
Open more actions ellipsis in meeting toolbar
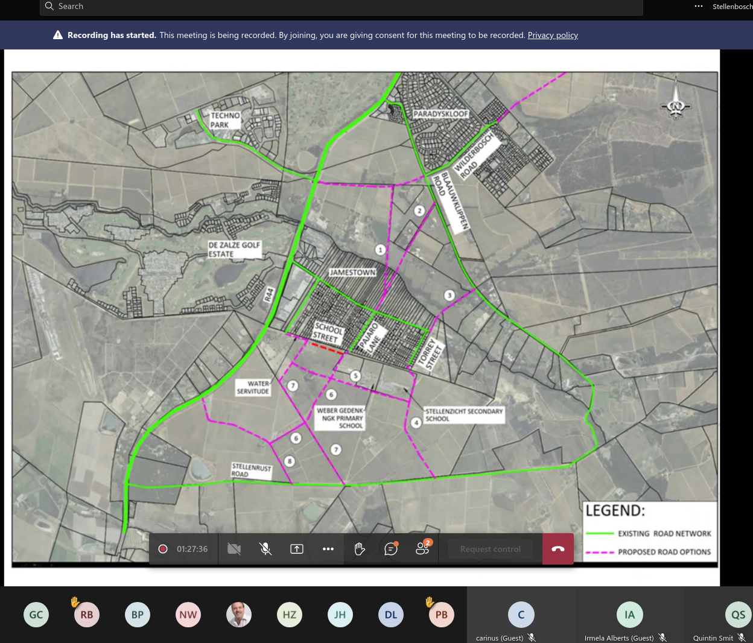(328, 549)
